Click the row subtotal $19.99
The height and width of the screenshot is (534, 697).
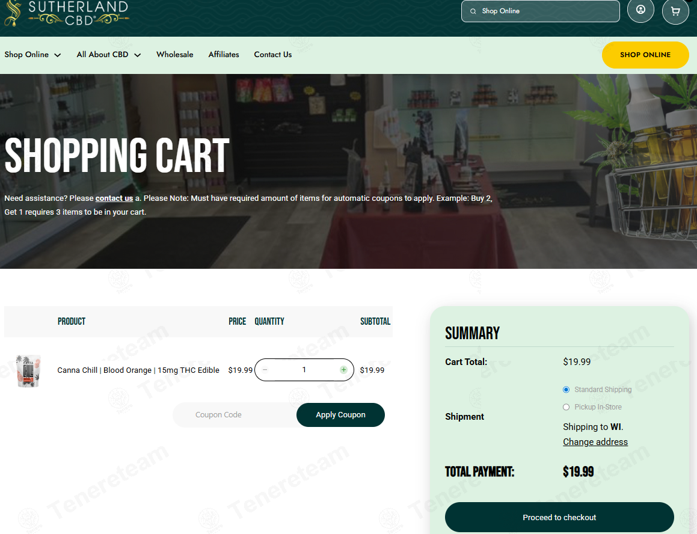[372, 370]
